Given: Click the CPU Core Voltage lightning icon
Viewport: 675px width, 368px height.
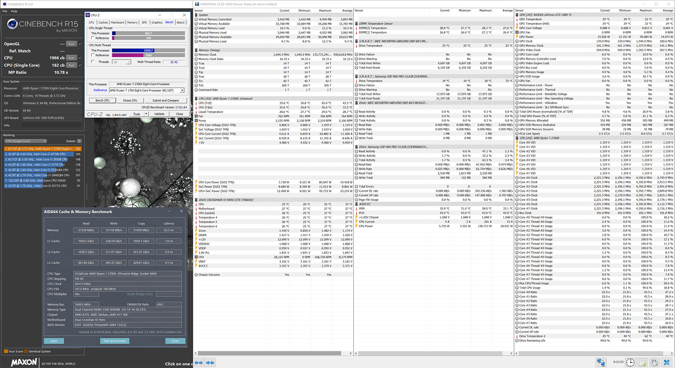Looking at the screenshot, I should (x=196, y=125).
